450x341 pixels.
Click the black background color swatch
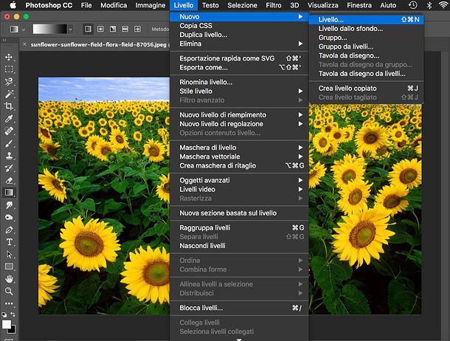13,331
